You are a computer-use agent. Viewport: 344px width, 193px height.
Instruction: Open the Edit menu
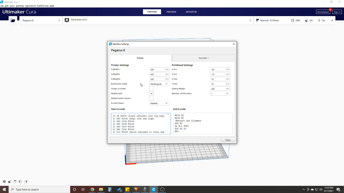point(7,6)
